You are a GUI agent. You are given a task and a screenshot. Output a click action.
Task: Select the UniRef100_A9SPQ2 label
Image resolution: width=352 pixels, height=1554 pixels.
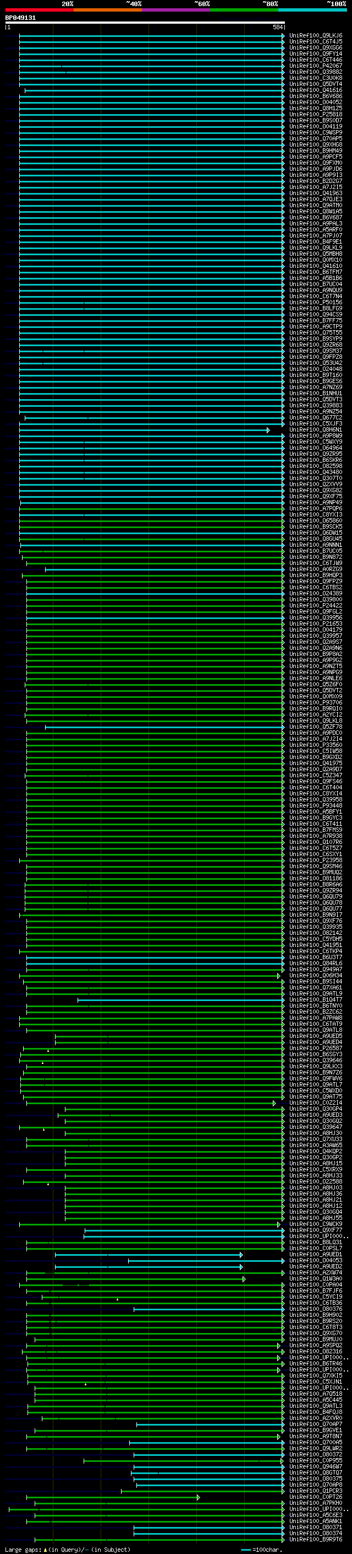(x=315, y=1345)
